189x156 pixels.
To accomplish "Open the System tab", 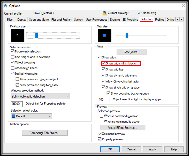I will pos(79,20).
